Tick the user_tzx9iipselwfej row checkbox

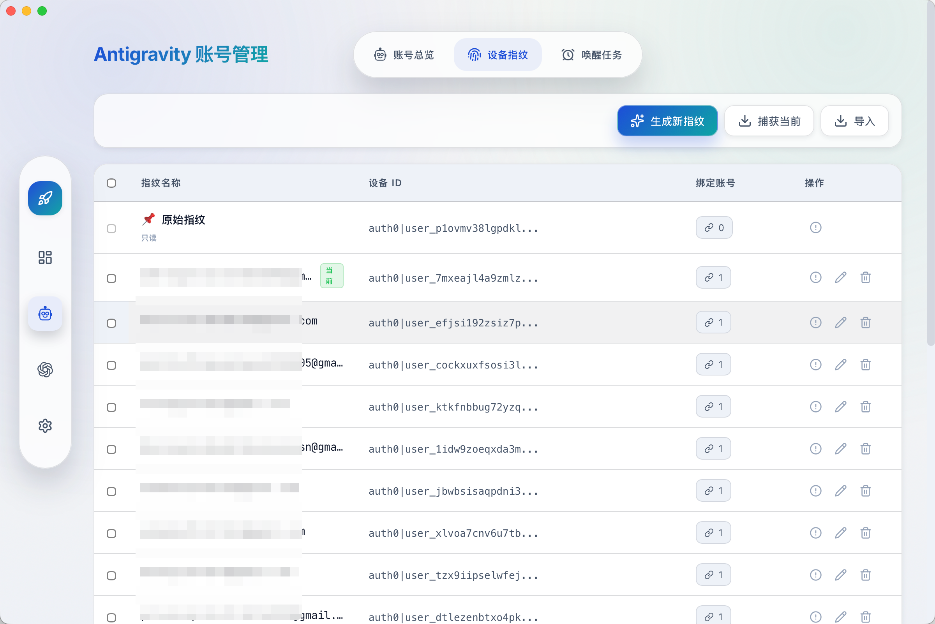point(111,576)
